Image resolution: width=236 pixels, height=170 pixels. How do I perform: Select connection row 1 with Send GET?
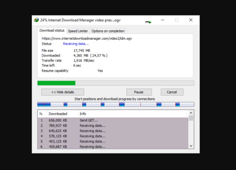[113, 120]
